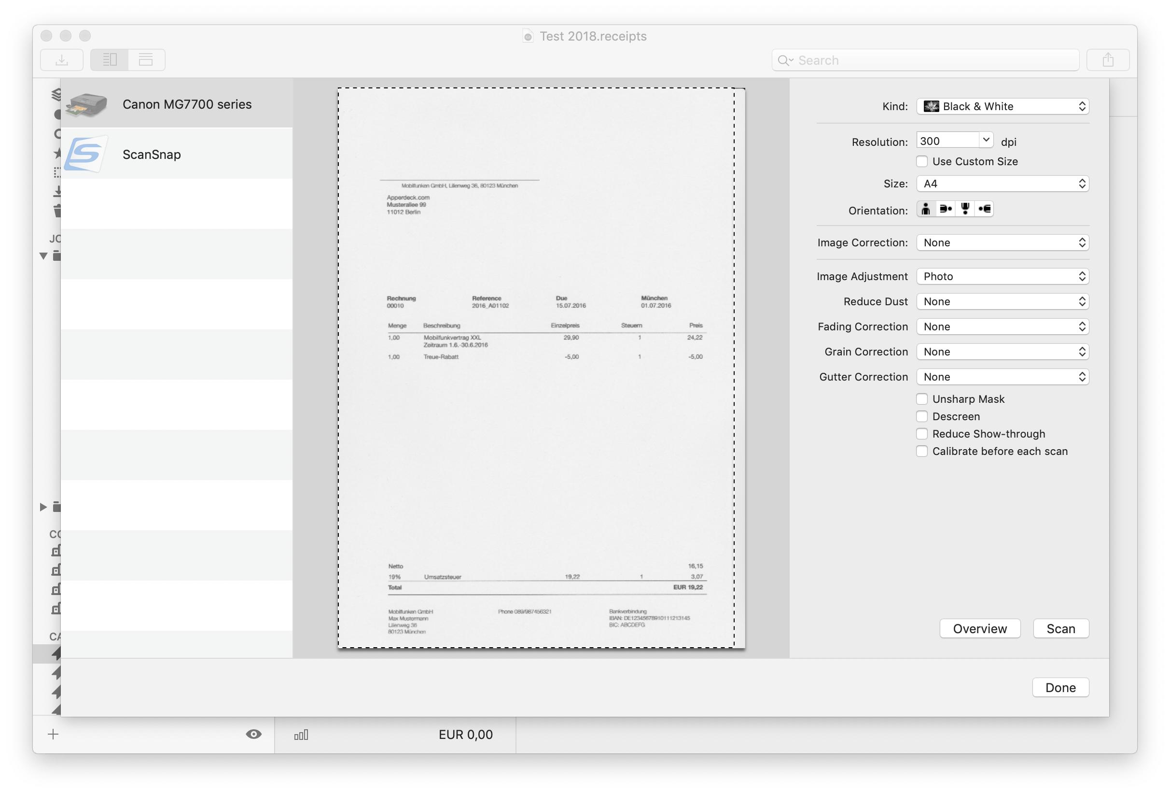Click the layers icon at the top of sidebar

[x=57, y=94]
